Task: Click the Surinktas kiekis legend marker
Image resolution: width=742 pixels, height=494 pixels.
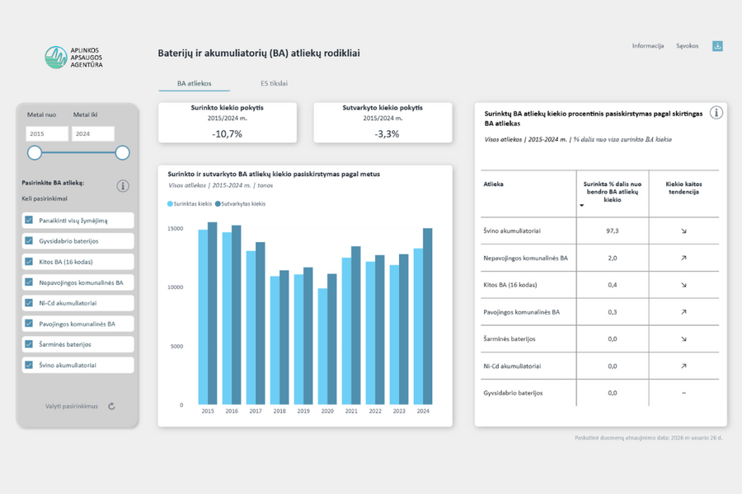Action: 171,203
